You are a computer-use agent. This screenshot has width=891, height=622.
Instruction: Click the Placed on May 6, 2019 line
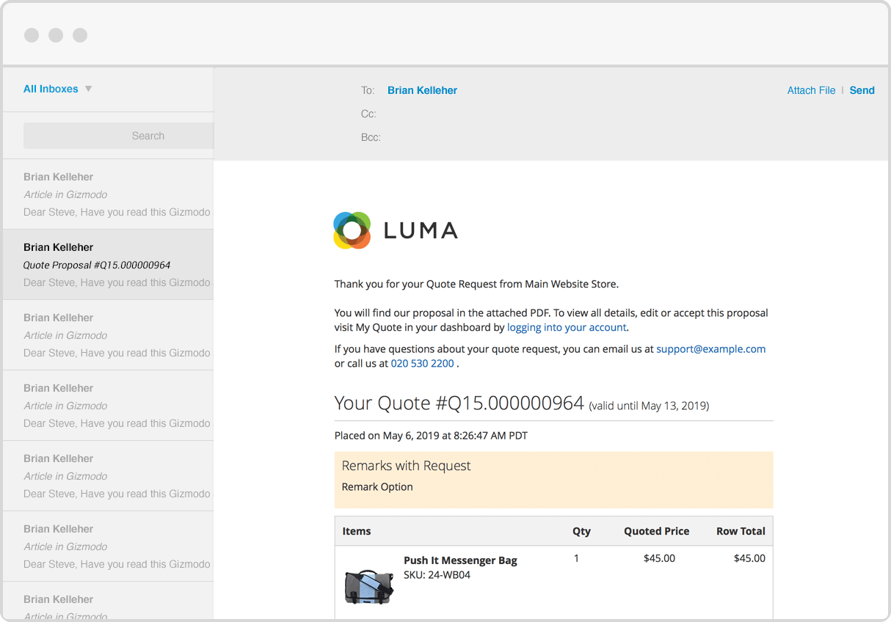(x=431, y=436)
